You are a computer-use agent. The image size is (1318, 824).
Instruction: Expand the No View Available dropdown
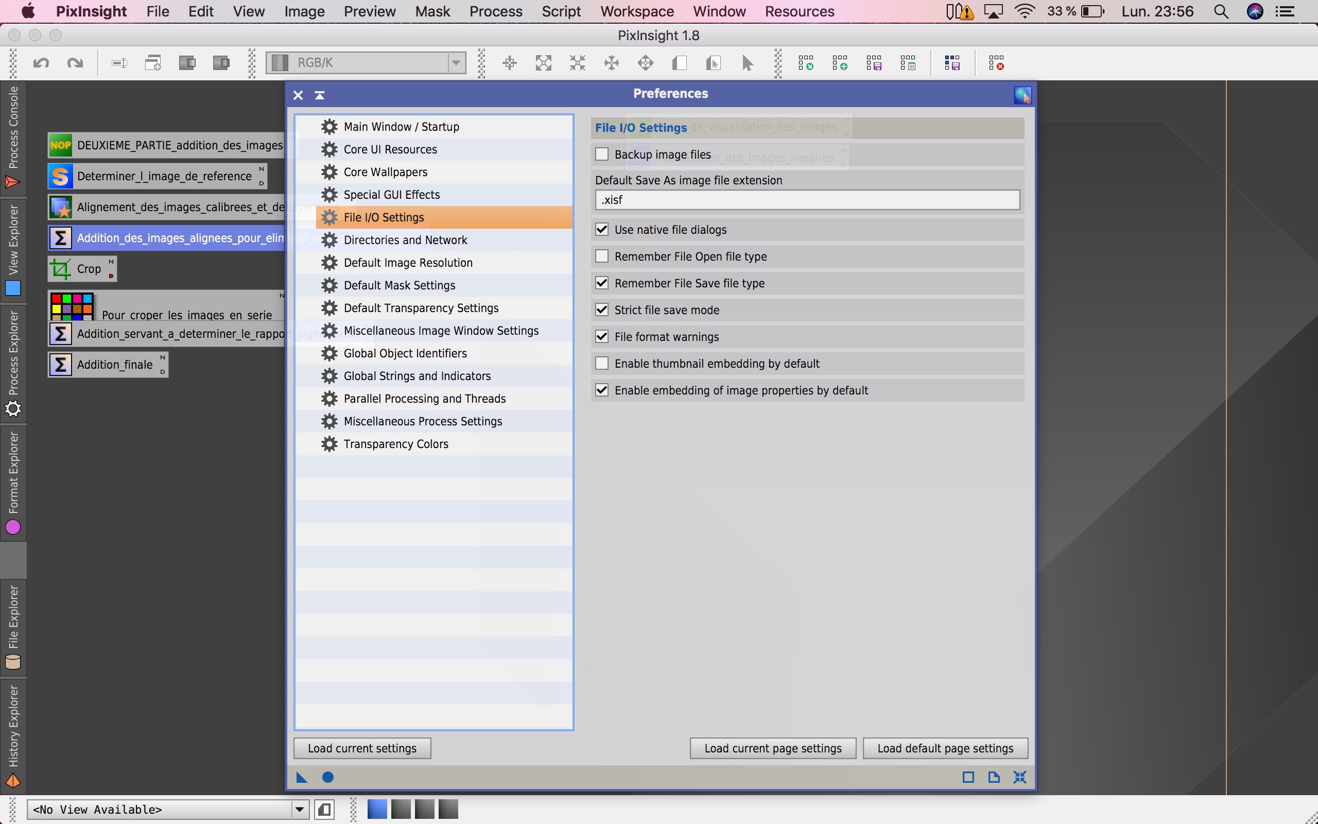(x=299, y=810)
